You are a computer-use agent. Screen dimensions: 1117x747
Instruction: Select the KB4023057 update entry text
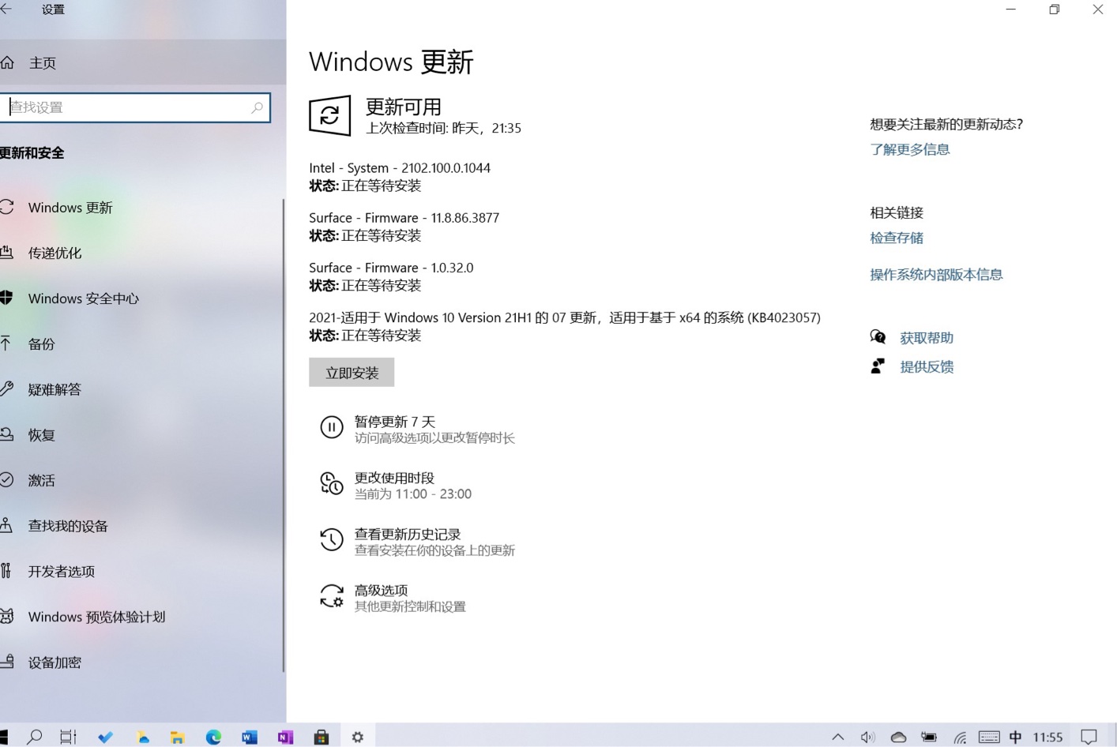tap(565, 317)
